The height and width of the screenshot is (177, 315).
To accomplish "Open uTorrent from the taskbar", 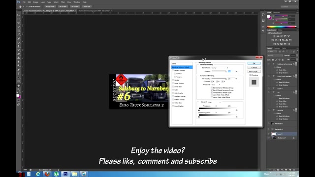I will coord(56,174).
